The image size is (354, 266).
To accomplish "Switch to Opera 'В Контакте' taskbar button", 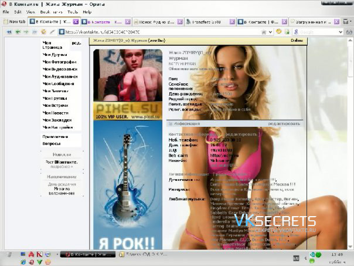I will pos(88,254).
